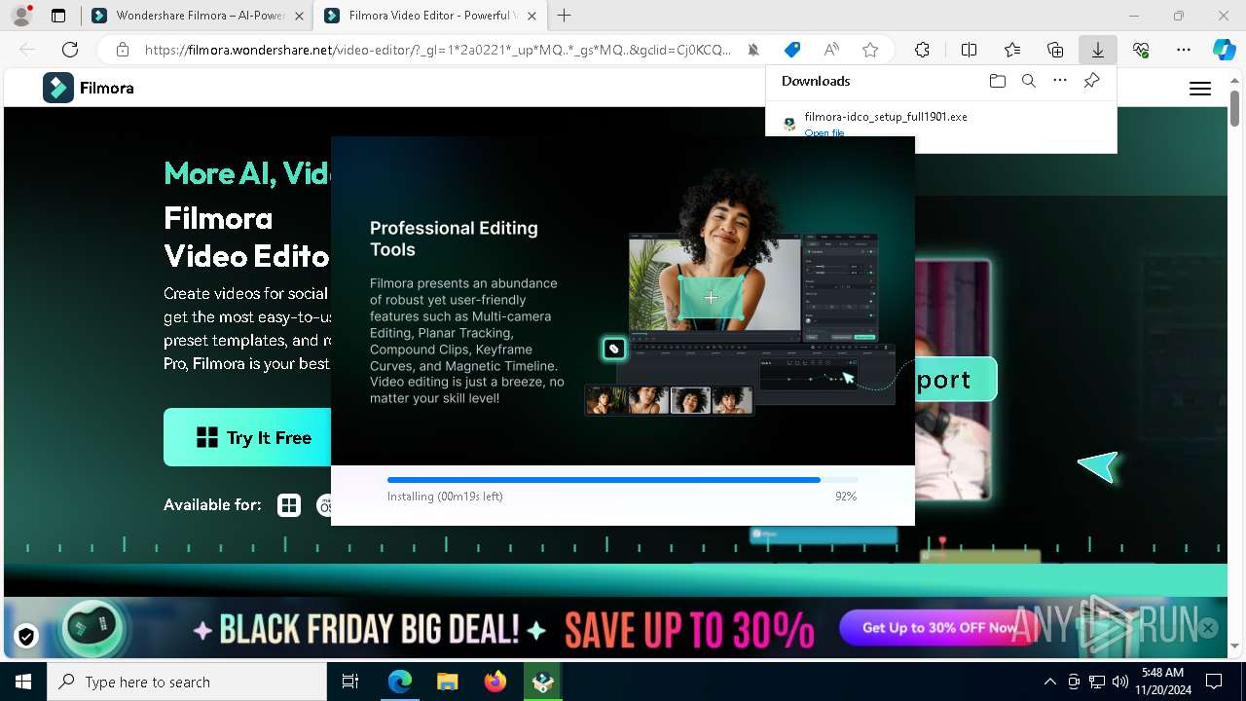This screenshot has width=1246, height=701.
Task: Open more options in Downloads panel
Action: (1060, 81)
